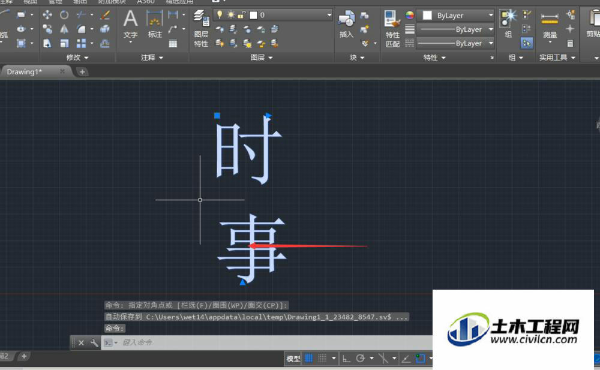Open the lineweight ByLayer dropdown
The width and height of the screenshot is (600, 370).
point(455,29)
